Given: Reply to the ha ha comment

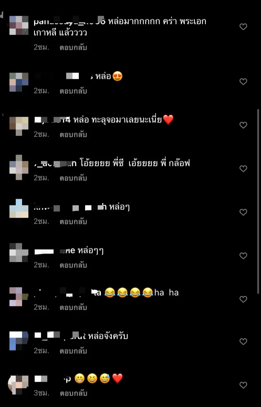Looking at the screenshot, I should click(73, 308).
